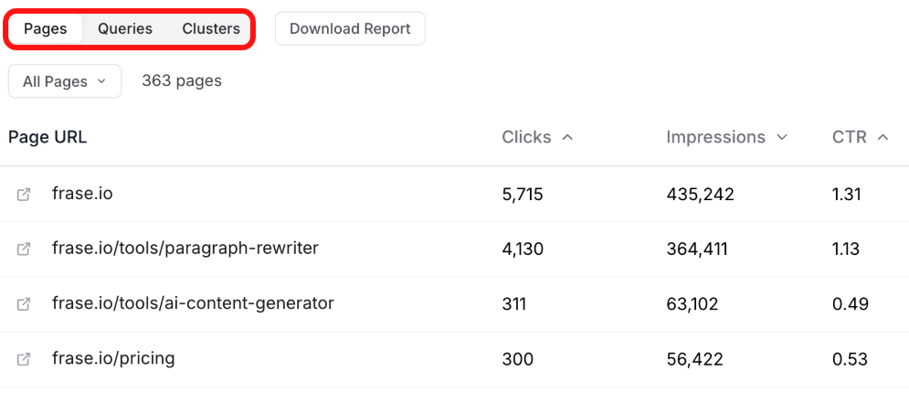The height and width of the screenshot is (403, 909).
Task: Switch to the Clusters tab
Action: tap(211, 29)
